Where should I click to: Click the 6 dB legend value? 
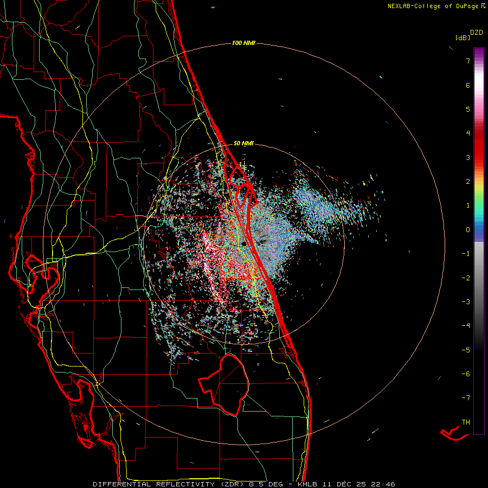coord(468,85)
